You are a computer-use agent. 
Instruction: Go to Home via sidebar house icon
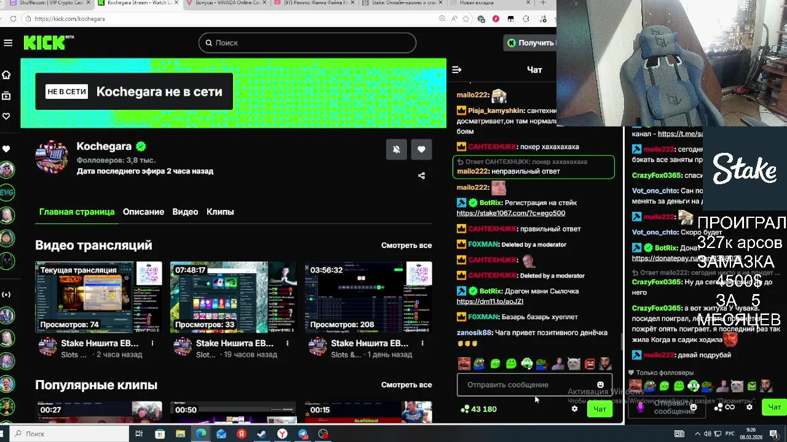(6, 75)
